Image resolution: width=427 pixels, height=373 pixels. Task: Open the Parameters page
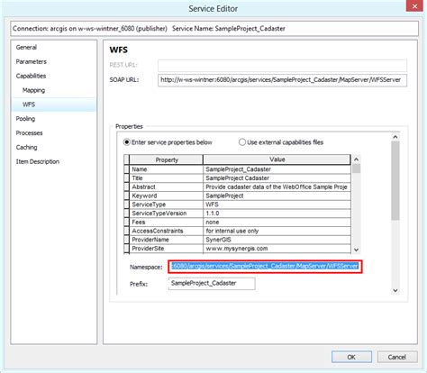click(32, 61)
